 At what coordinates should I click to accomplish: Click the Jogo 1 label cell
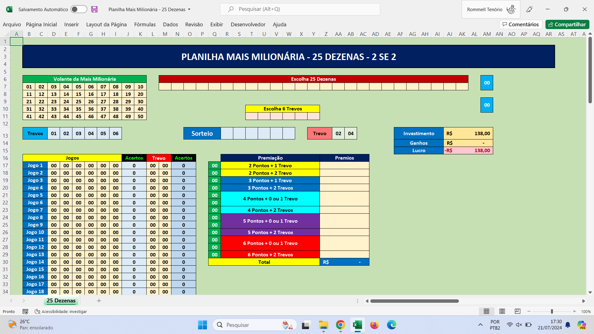coord(35,165)
